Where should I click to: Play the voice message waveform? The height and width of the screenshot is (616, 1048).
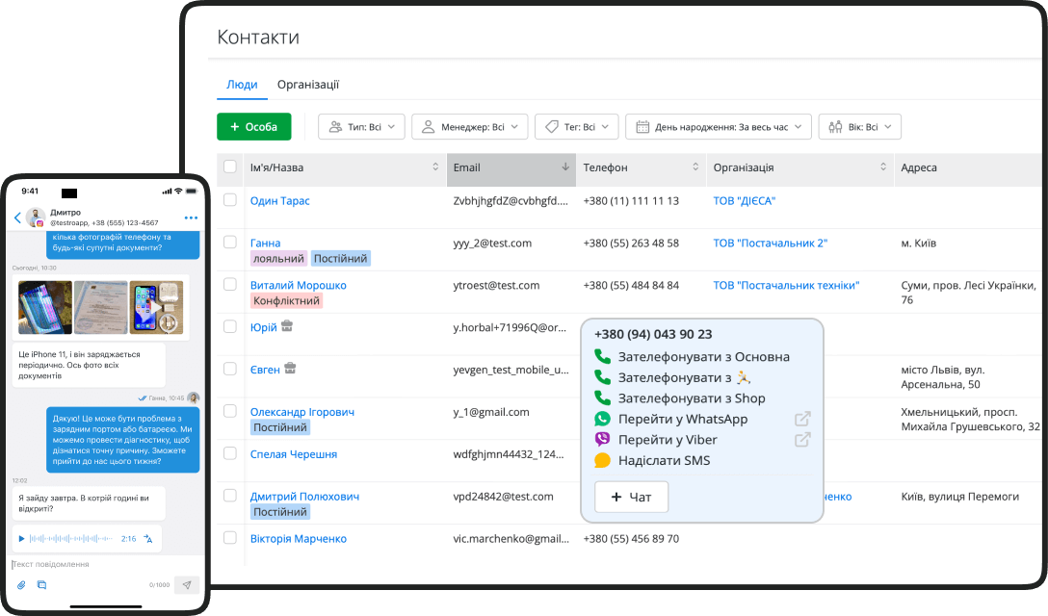tap(71, 539)
